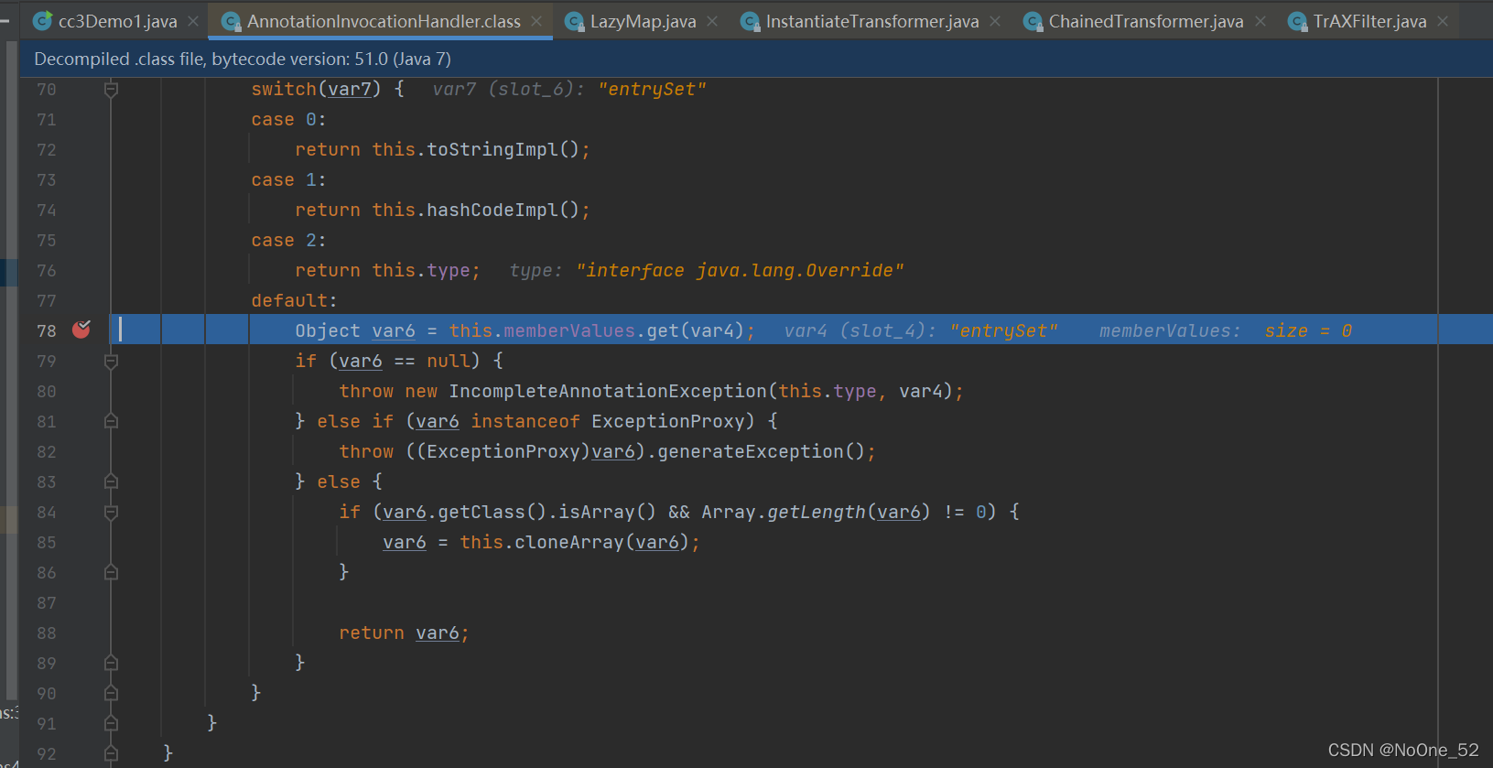The height and width of the screenshot is (768, 1493).
Task: Click IncompleteAnnotationException on line 80
Action: (608, 391)
